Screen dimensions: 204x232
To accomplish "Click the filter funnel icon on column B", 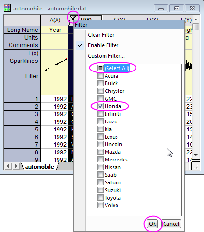I will 73,18.
